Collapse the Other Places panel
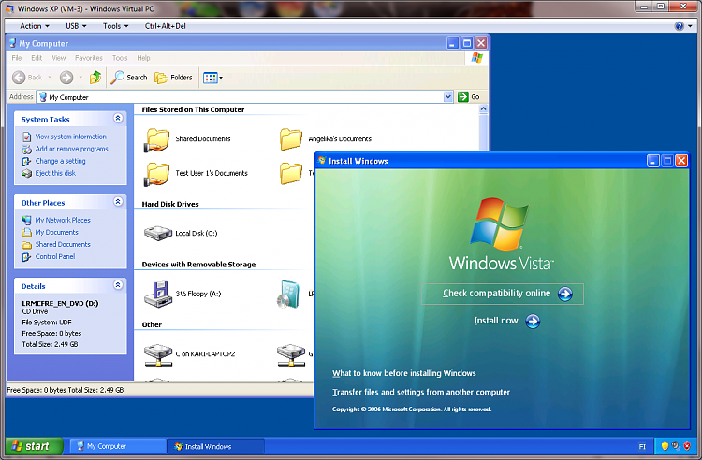Image resolution: width=702 pixels, height=460 pixels. pyautogui.click(x=118, y=202)
